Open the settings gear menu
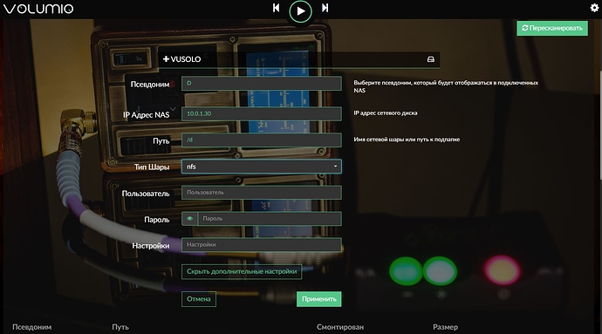Image resolution: width=602 pixels, height=334 pixels. click(594, 8)
